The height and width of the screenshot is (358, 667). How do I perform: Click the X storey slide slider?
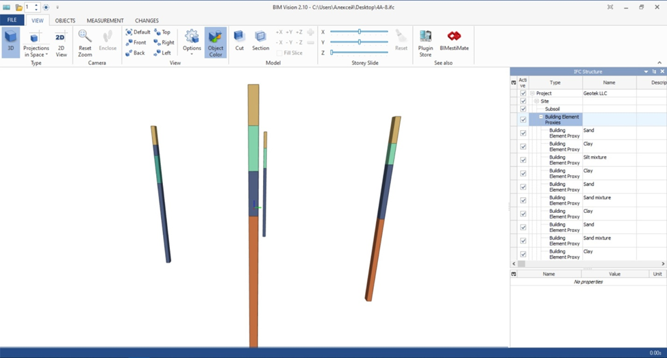point(359,31)
